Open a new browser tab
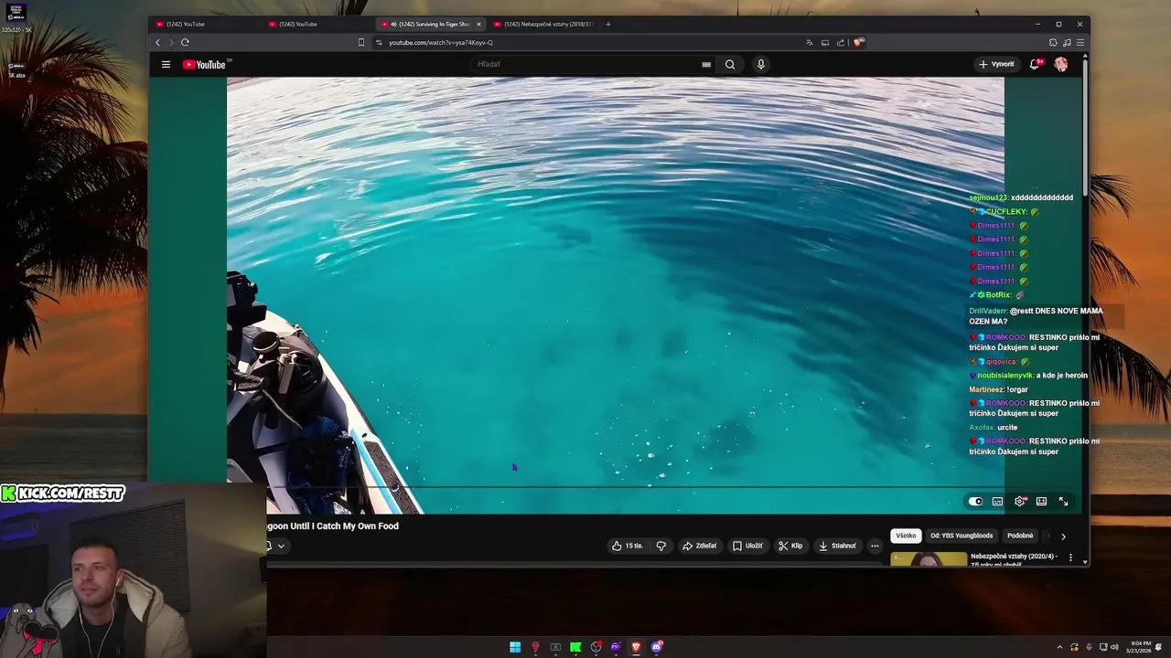1171x658 pixels. click(x=608, y=24)
